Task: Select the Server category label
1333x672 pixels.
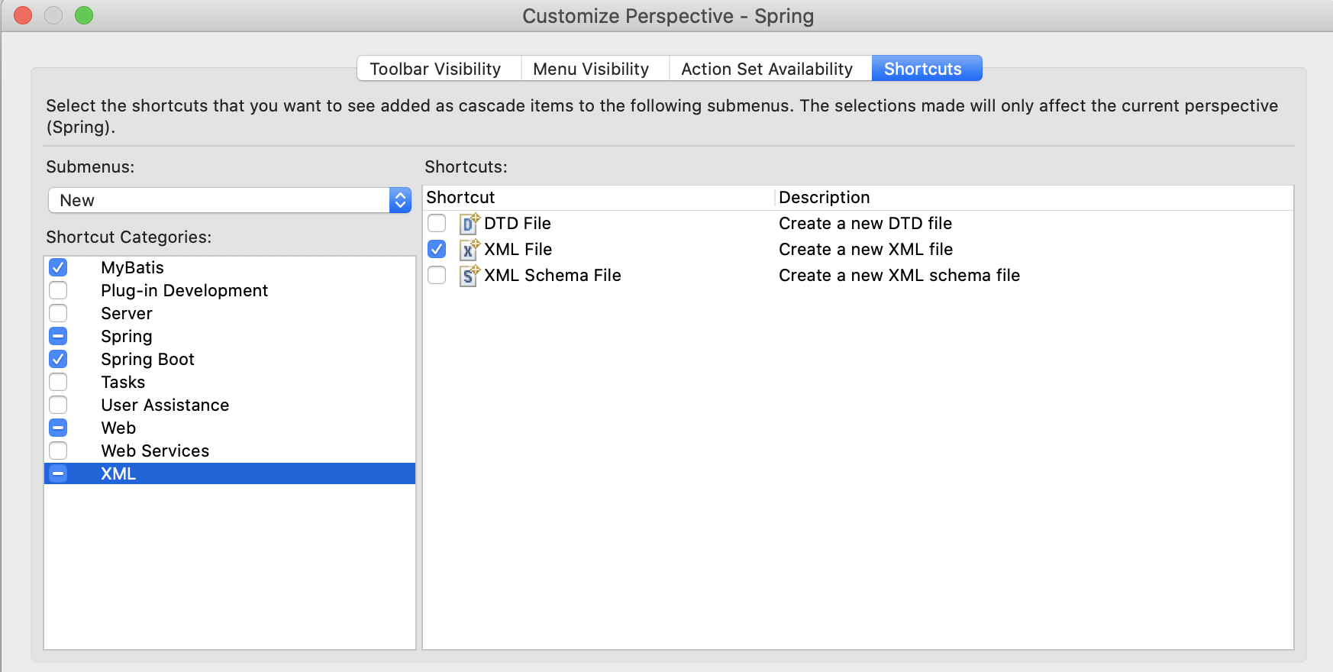Action: click(127, 313)
